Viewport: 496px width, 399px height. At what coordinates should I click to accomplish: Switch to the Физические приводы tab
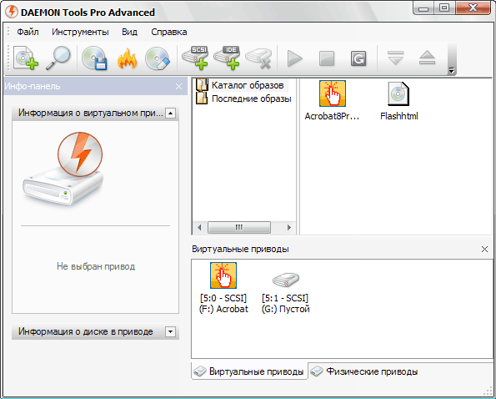pyautogui.click(x=364, y=371)
